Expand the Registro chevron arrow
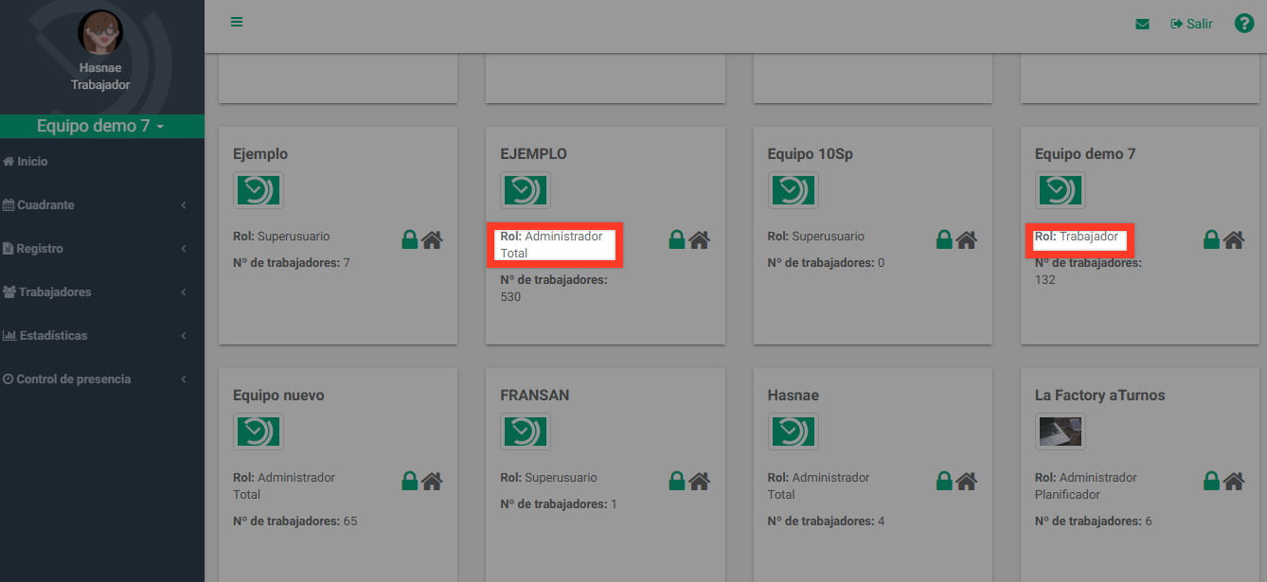 click(x=184, y=249)
